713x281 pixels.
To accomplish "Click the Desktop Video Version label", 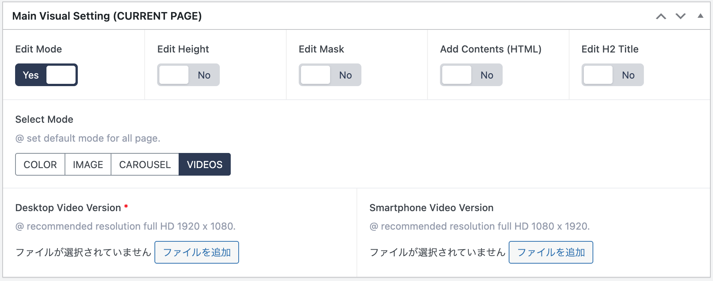I will [68, 208].
